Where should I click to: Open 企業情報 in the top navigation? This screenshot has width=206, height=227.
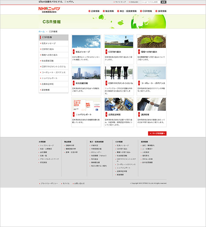coord(94,11)
